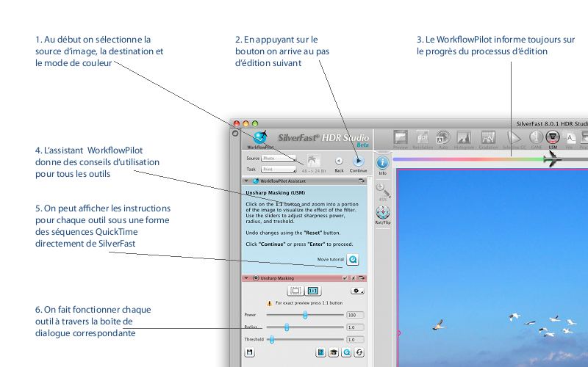This screenshot has width=588, height=367.
Task: Click the Power slider handle
Action: pyautogui.click(x=305, y=314)
